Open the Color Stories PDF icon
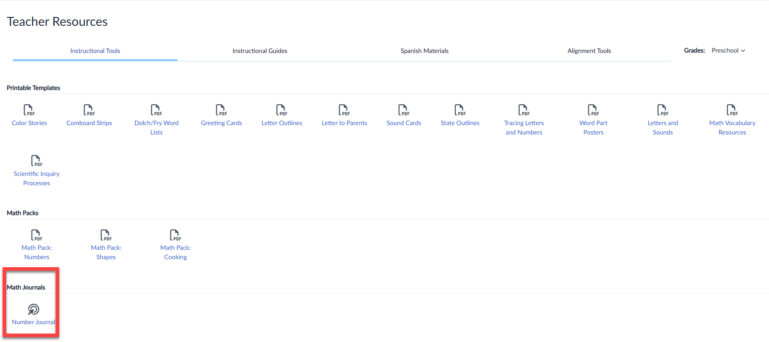 pos(29,110)
